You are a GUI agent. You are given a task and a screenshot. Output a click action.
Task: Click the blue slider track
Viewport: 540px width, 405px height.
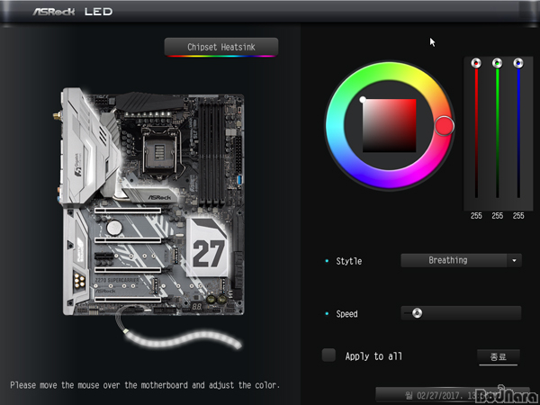point(518,133)
